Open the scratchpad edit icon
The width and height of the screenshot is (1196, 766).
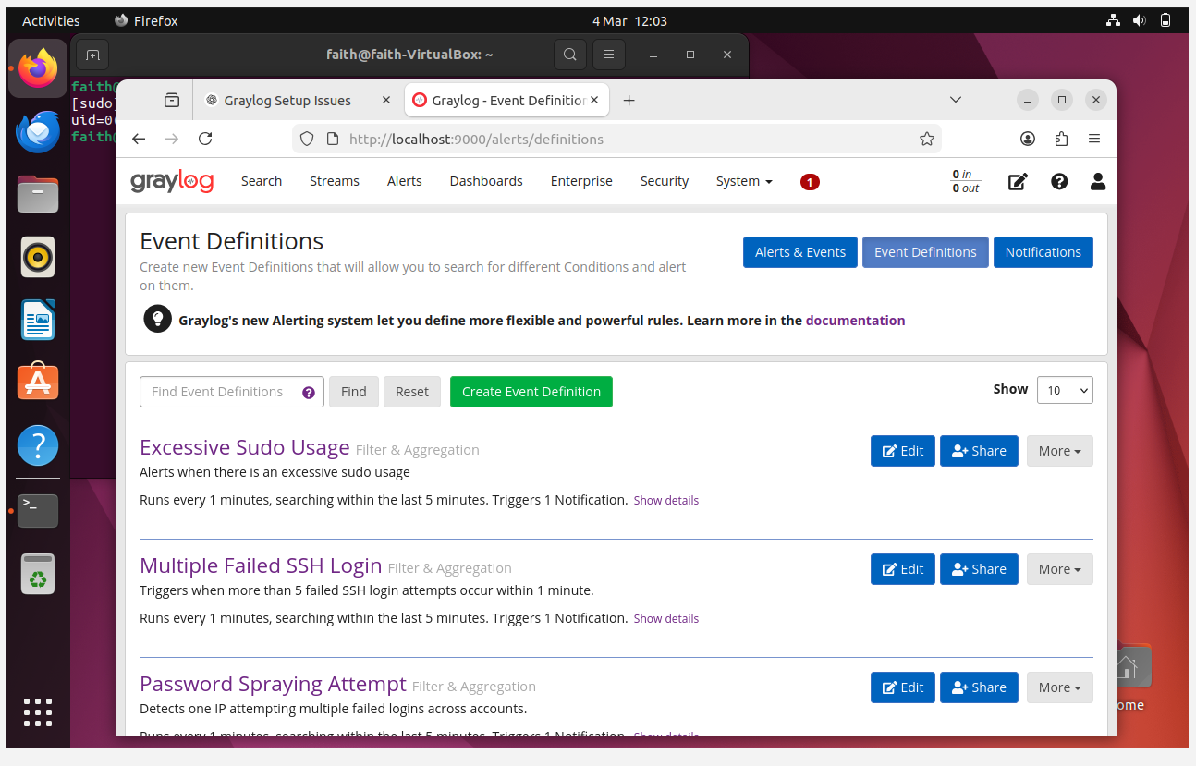(x=1018, y=182)
